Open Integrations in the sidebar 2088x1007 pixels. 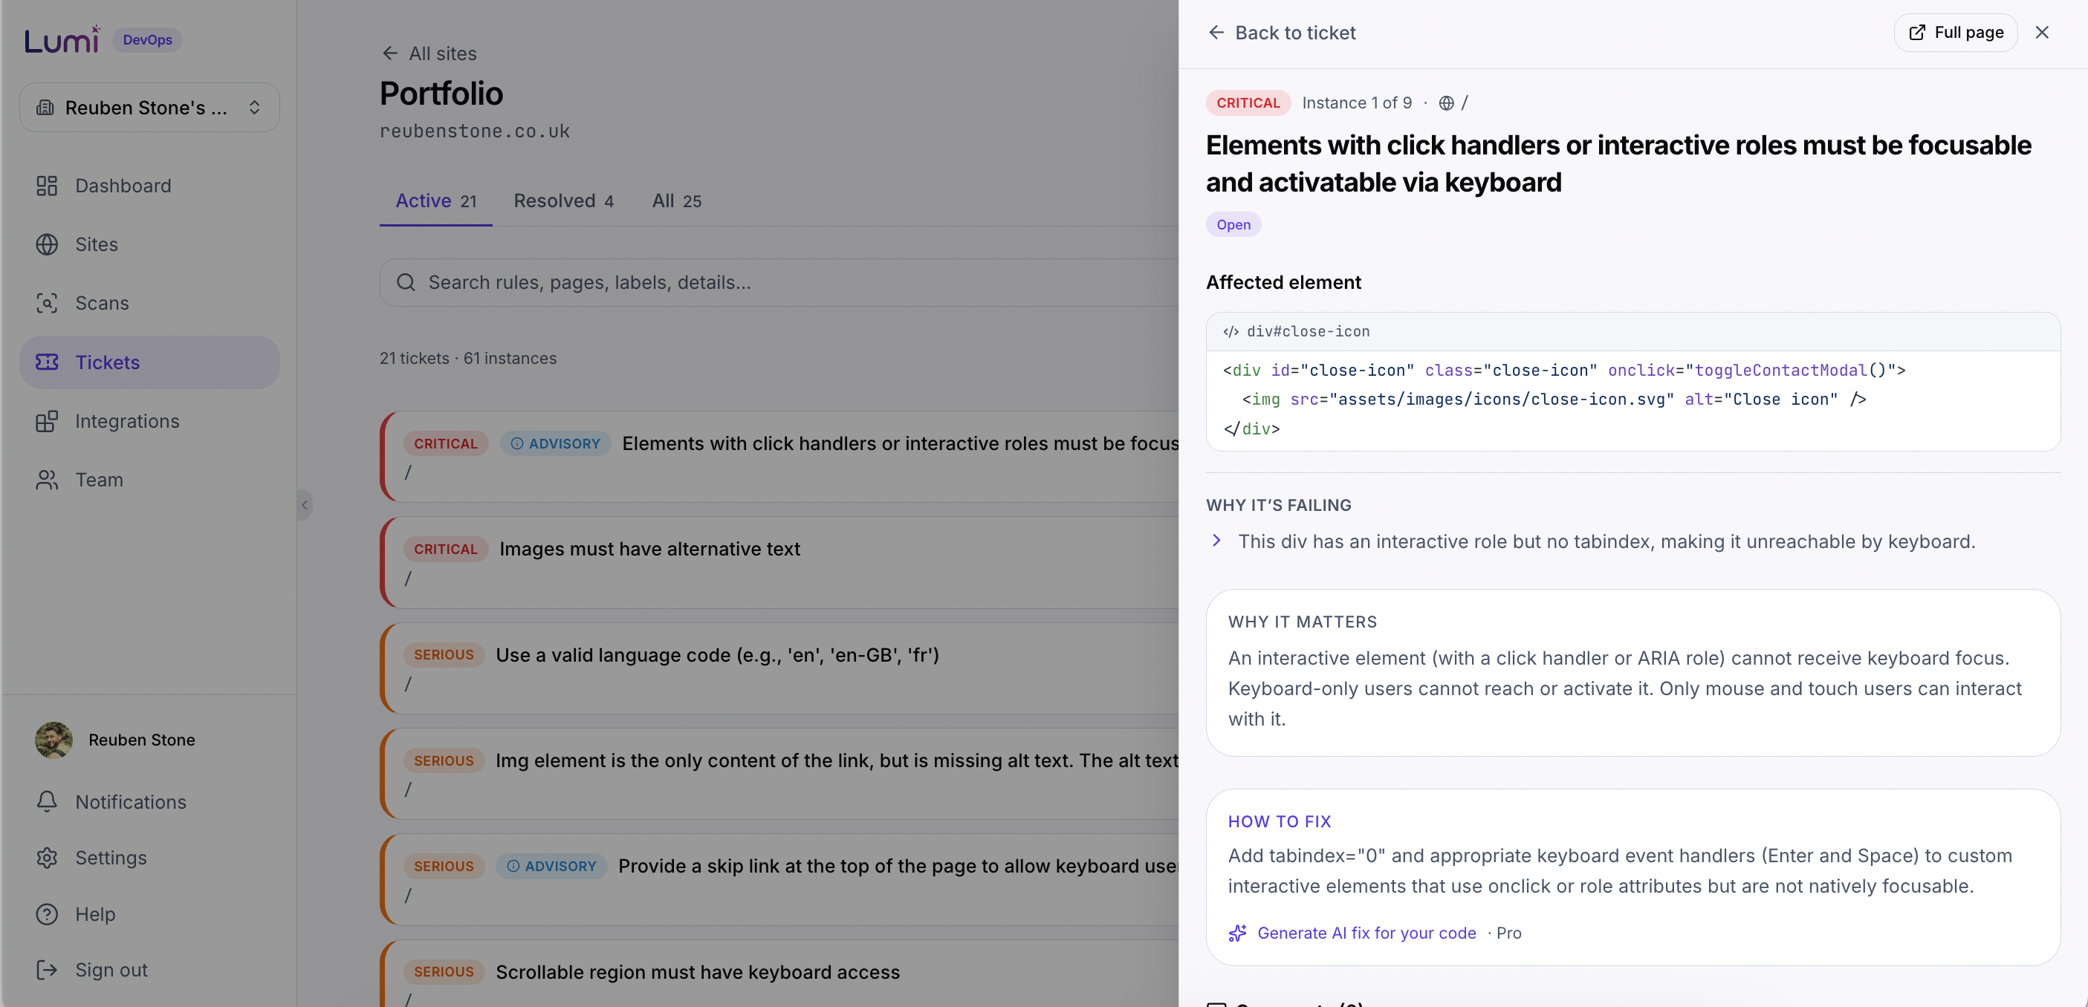point(149,421)
